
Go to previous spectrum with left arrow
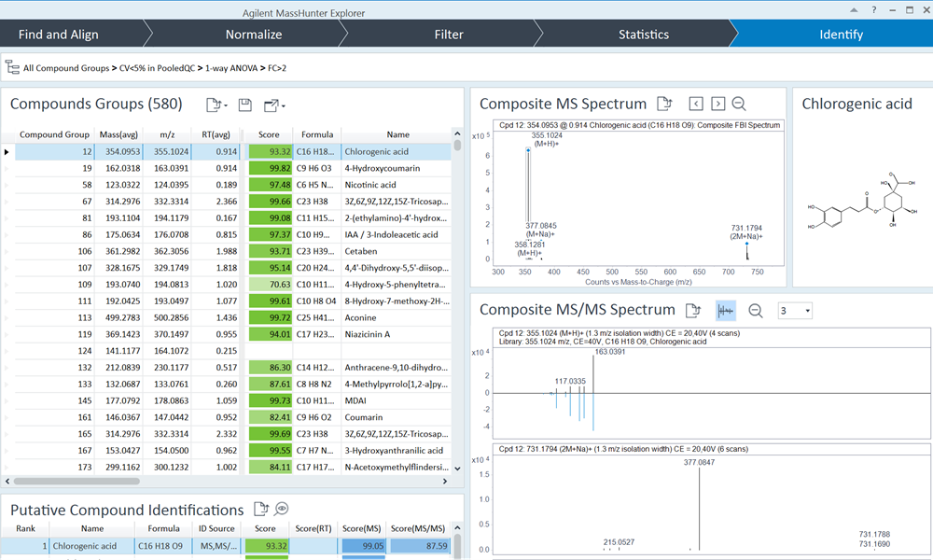pos(695,105)
